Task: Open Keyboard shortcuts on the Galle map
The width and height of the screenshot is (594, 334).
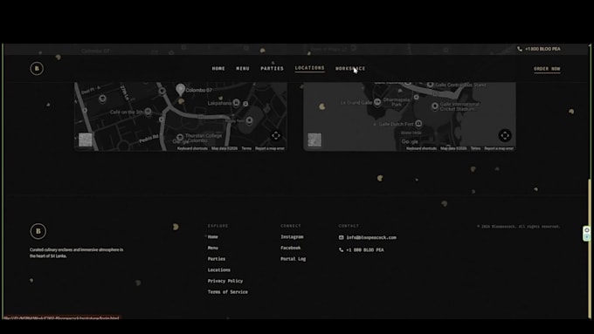Action: click(422, 148)
